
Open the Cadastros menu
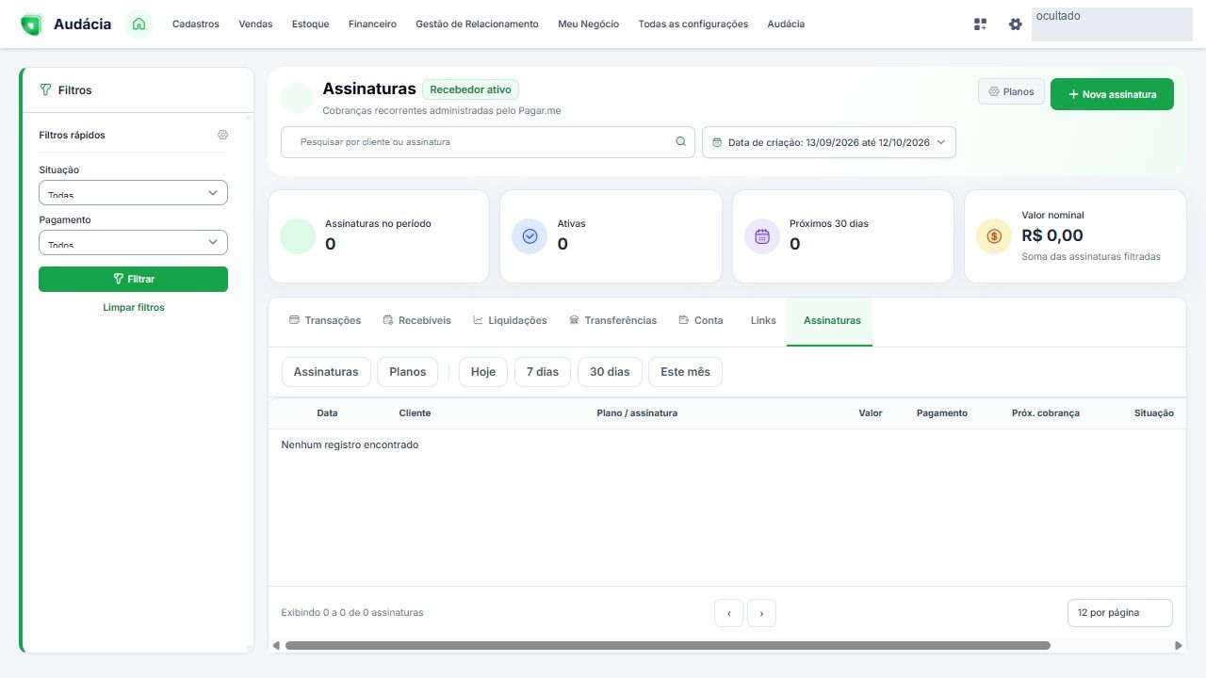point(196,24)
